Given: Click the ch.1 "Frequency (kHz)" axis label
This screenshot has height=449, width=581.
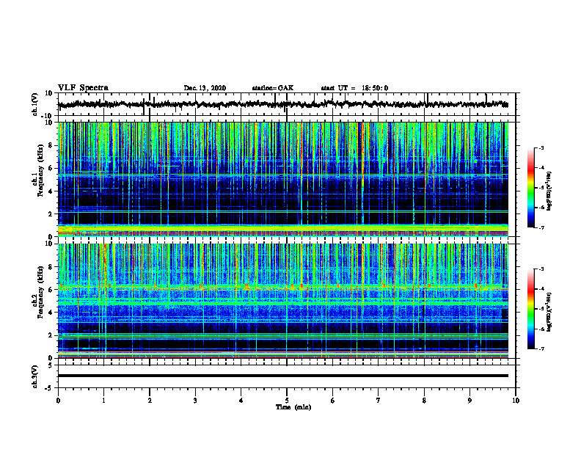Looking at the screenshot, I should 41,170.
